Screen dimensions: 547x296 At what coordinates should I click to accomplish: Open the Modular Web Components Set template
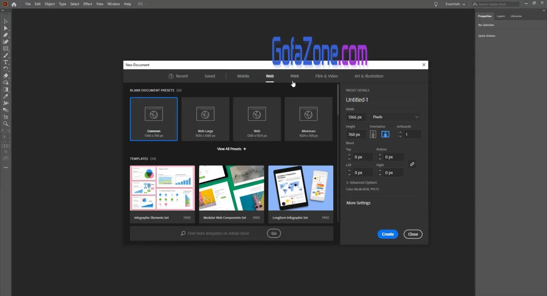click(x=231, y=194)
